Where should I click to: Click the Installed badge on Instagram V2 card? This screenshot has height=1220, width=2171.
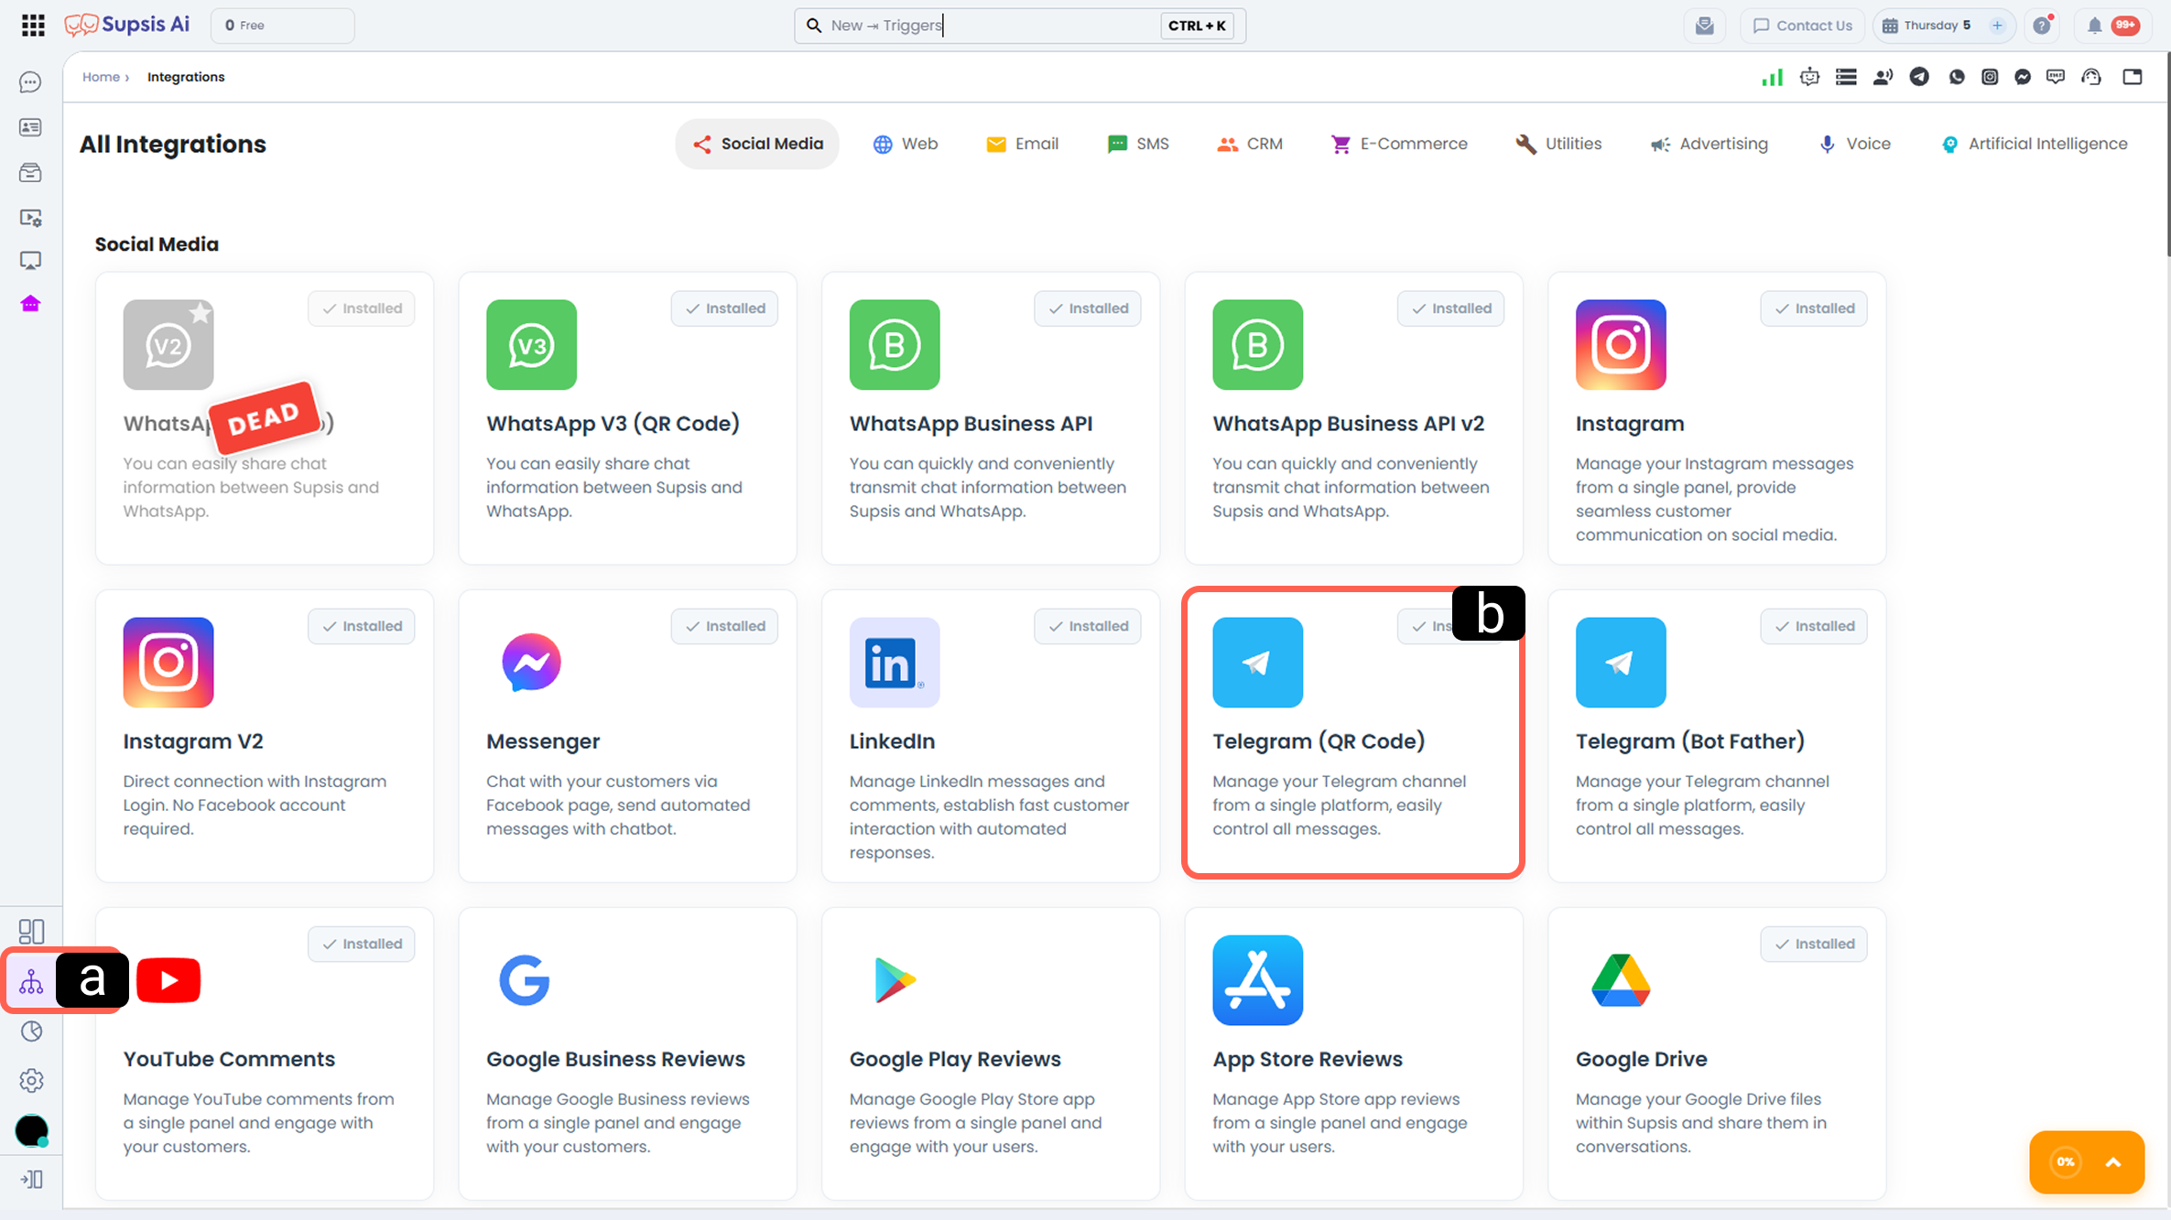click(362, 626)
